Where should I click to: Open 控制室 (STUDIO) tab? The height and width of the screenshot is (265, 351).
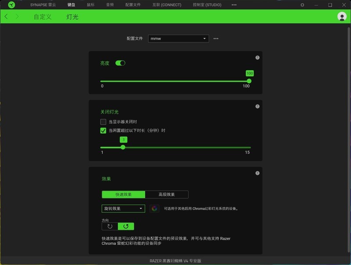click(x=207, y=5)
